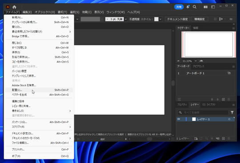Open the Artboards panel menu
240x163 pixels.
tap(233, 67)
